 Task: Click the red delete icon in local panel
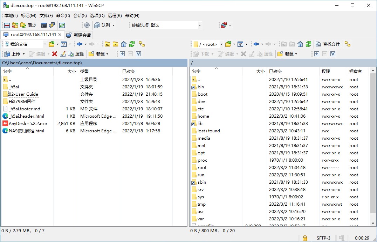[55, 54]
